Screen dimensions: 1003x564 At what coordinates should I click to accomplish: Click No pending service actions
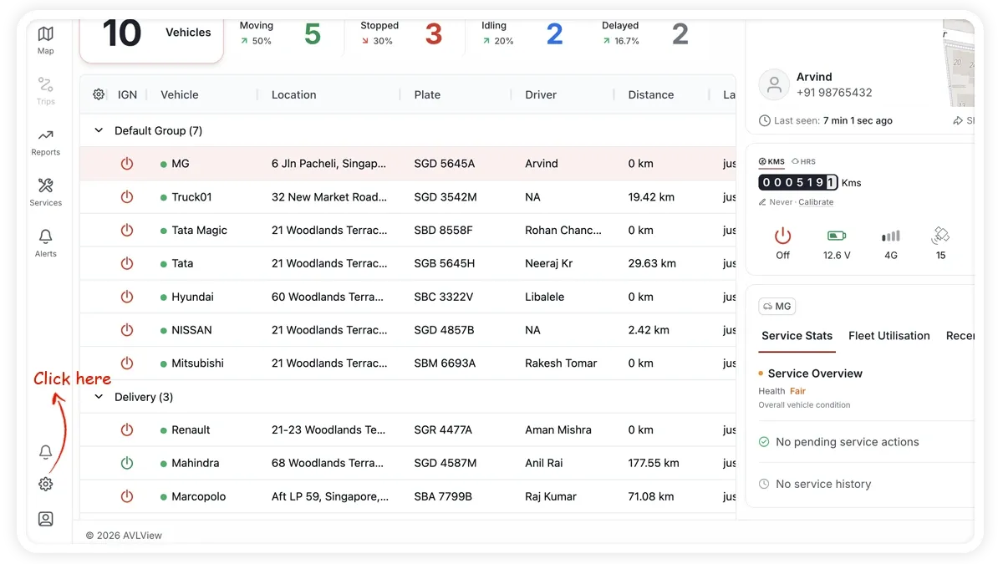[847, 442]
